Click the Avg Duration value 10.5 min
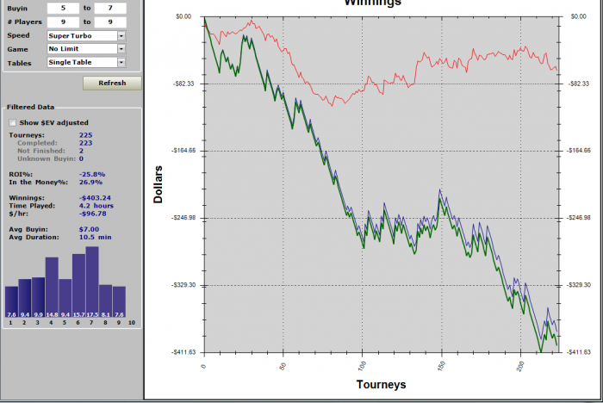This screenshot has width=603, height=403. click(x=96, y=238)
